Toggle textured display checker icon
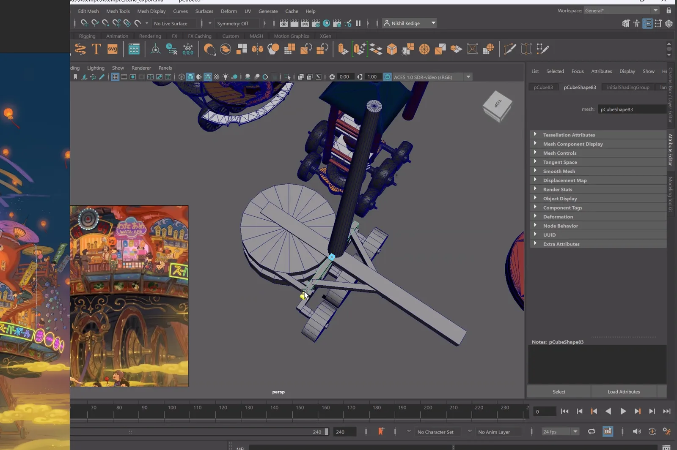Viewport: 677px width, 450px height. click(217, 77)
